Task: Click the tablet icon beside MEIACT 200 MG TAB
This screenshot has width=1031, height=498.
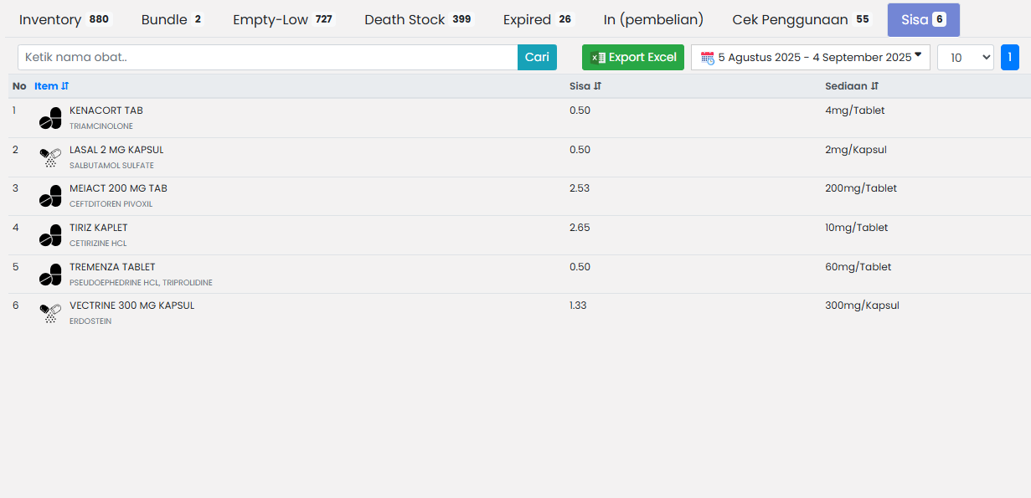Action: [x=50, y=197]
